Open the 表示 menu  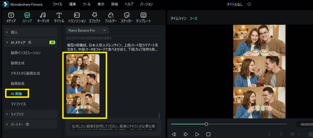tap(101, 4)
